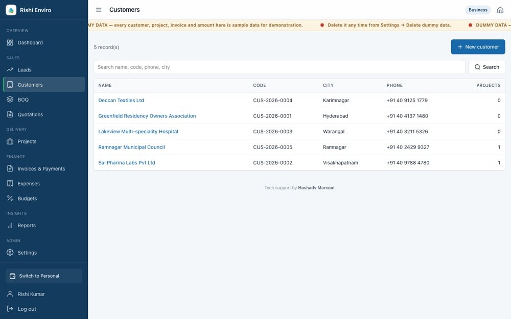Click code CUS-2026-0004
The width and height of the screenshot is (511, 319).
(x=272, y=100)
